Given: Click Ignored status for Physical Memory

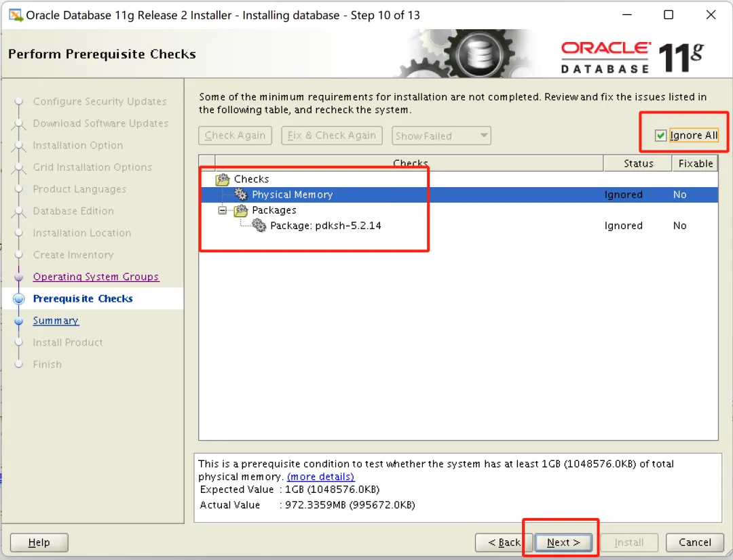Looking at the screenshot, I should pos(623,195).
